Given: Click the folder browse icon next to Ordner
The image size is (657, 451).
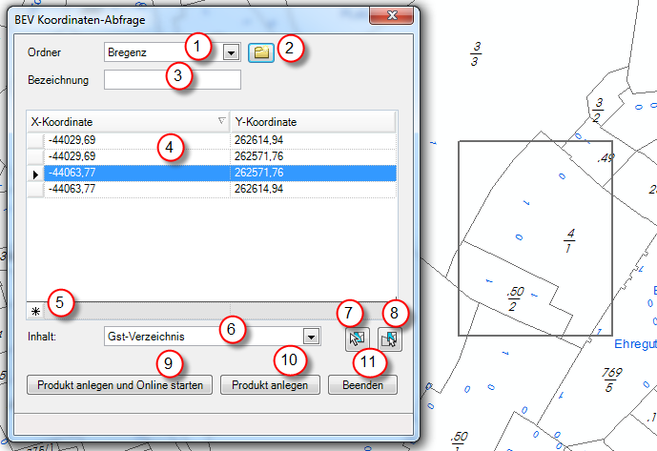Looking at the screenshot, I should 260,52.
